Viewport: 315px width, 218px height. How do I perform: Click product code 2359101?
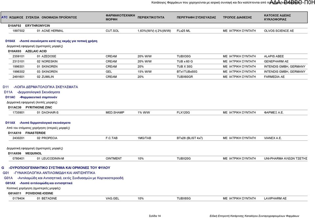tap(18, 56)
